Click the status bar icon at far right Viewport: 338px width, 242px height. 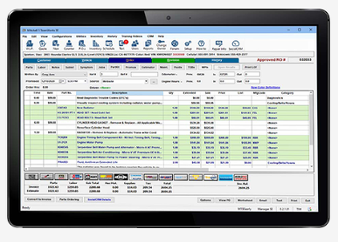click(x=310, y=209)
